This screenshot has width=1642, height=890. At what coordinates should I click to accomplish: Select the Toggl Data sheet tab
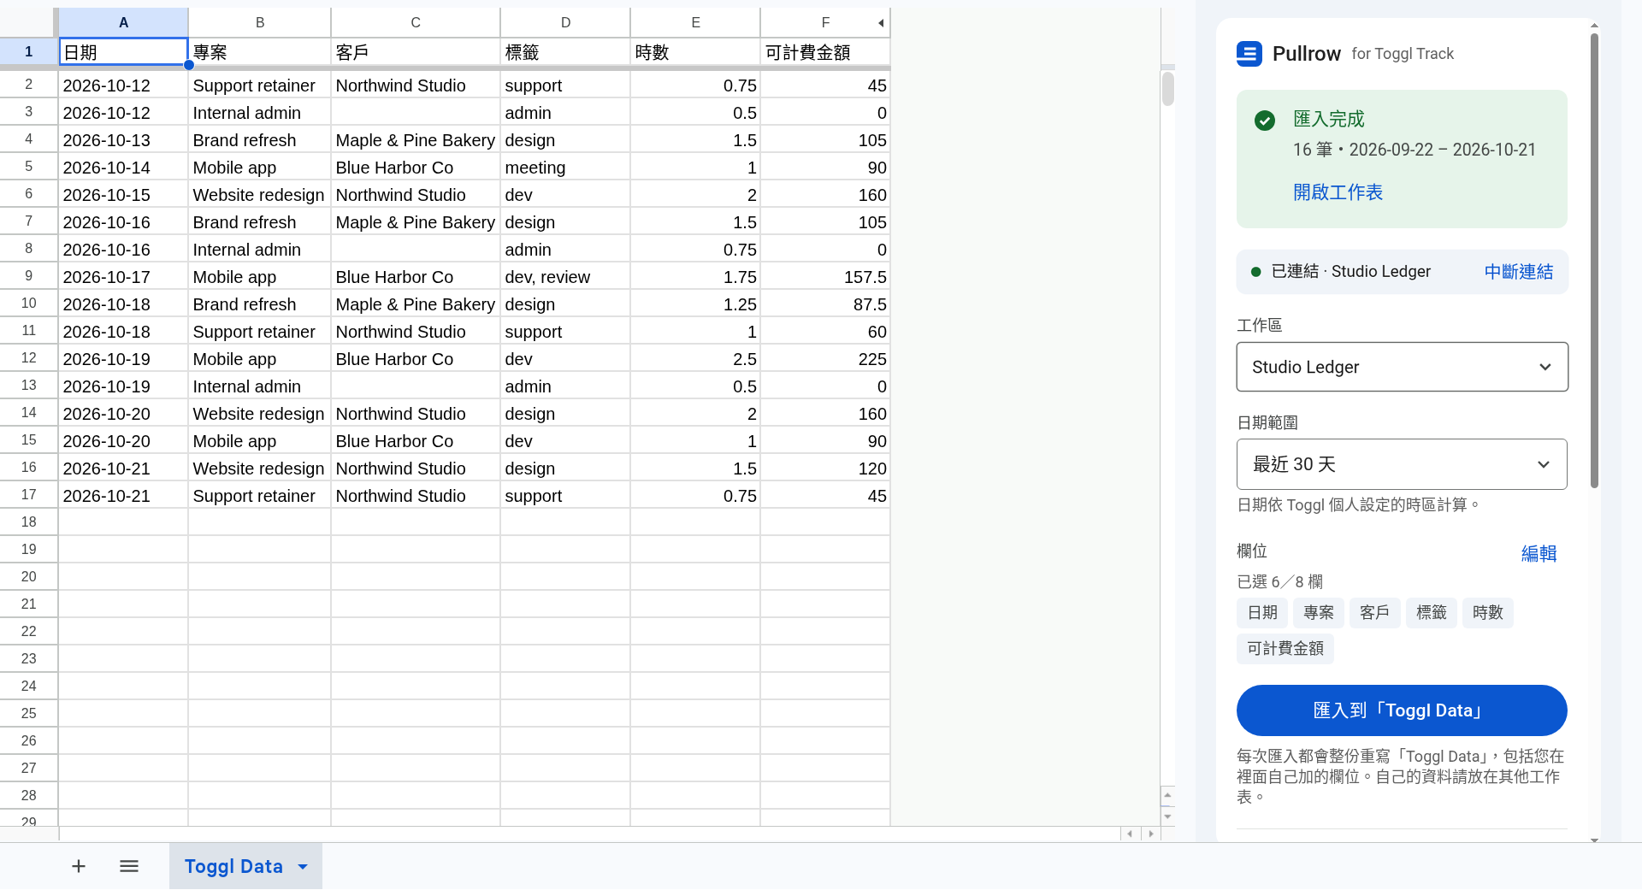tap(233, 866)
